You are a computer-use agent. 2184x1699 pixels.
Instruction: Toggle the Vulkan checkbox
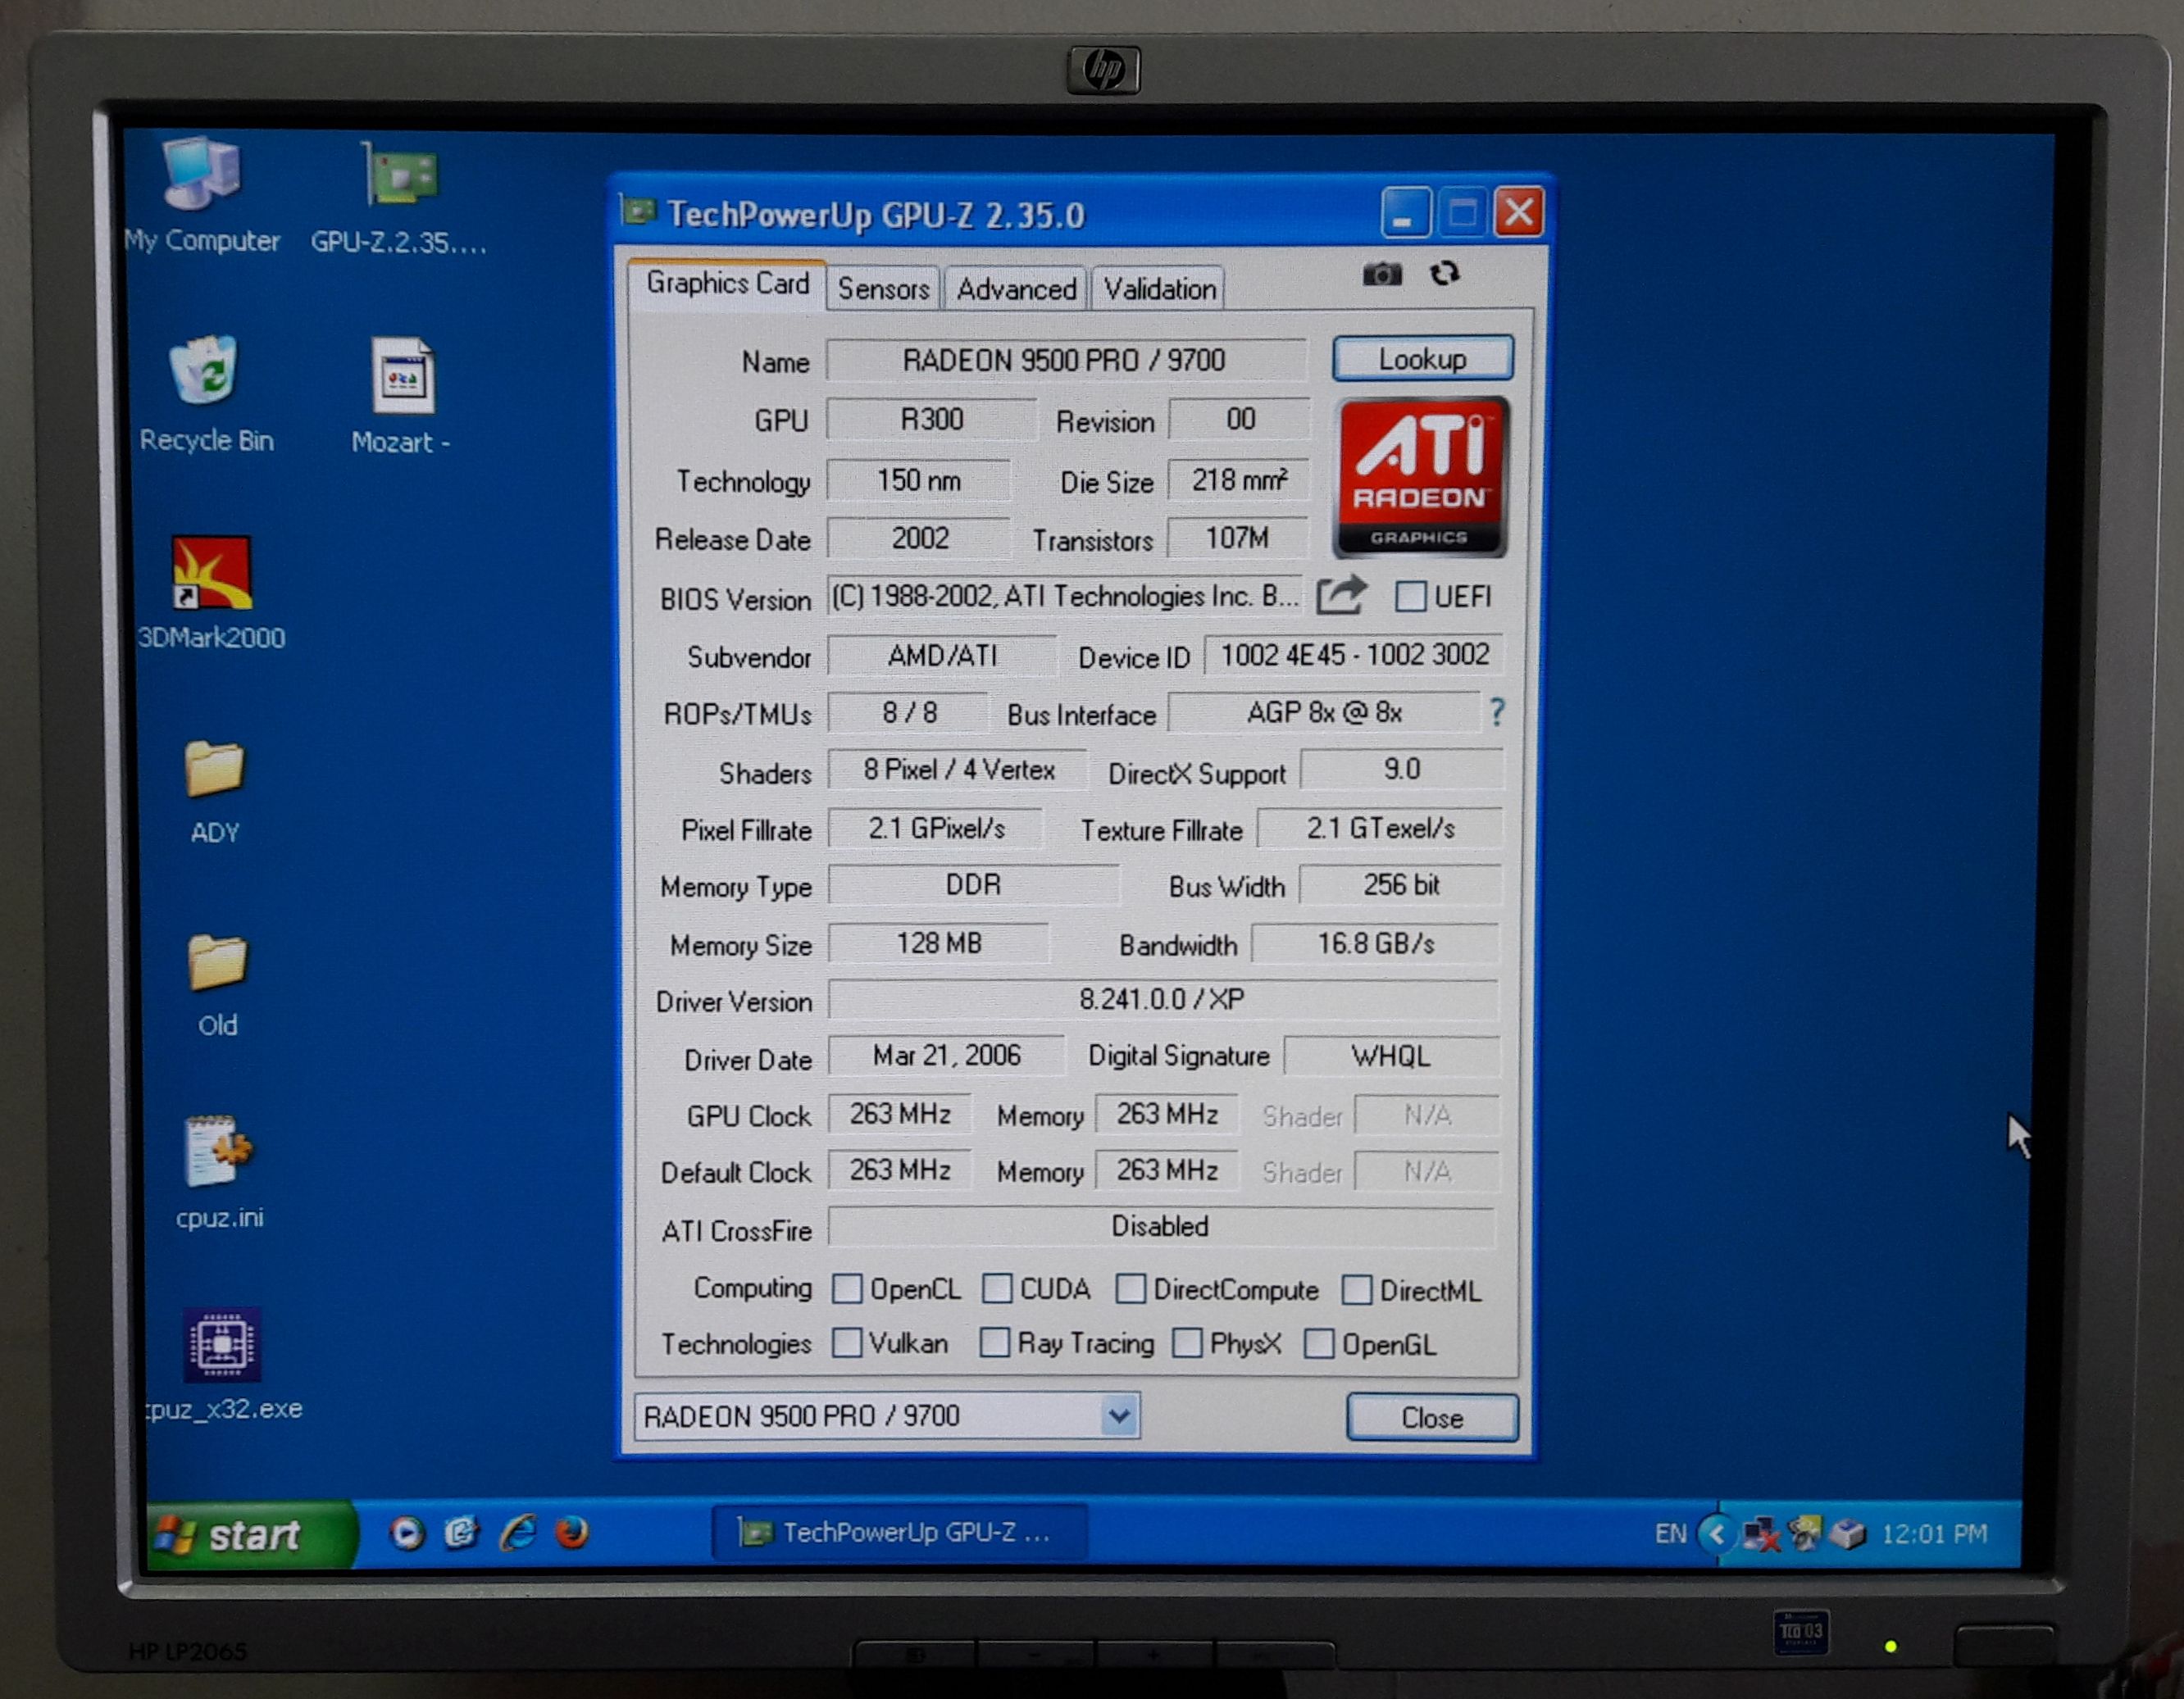point(847,1342)
